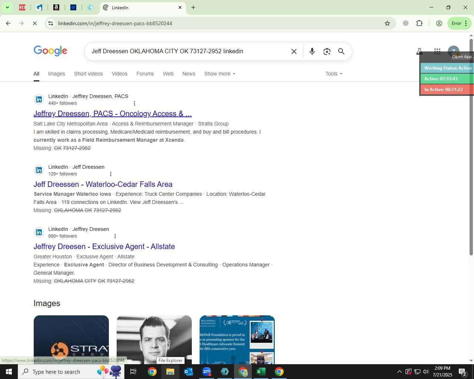Screen dimensions: 474x379
Task: Clear the Google search query
Action: tap(294, 51)
